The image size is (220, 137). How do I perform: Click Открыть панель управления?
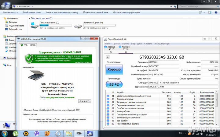point(127,12)
